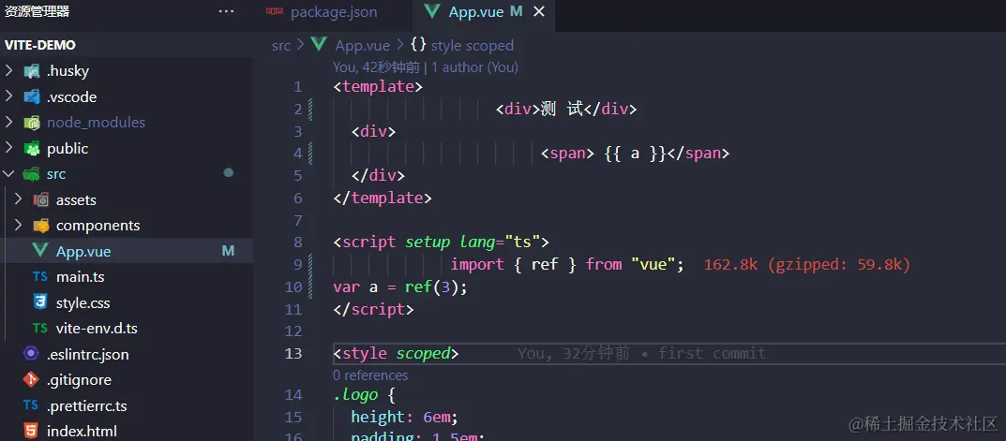Click the TypeScript icon beside main.ts
This screenshot has height=441, width=1006.
pyautogui.click(x=39, y=277)
